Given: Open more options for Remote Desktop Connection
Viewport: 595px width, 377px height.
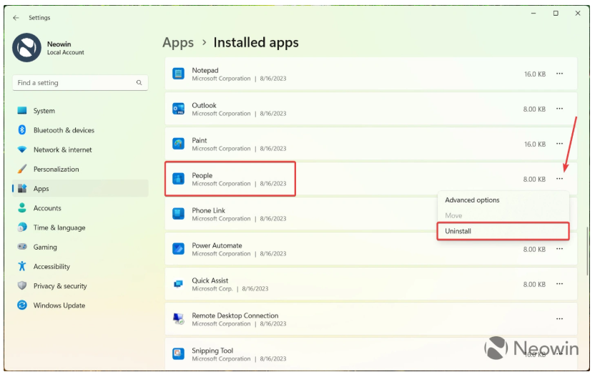Looking at the screenshot, I should [x=560, y=319].
